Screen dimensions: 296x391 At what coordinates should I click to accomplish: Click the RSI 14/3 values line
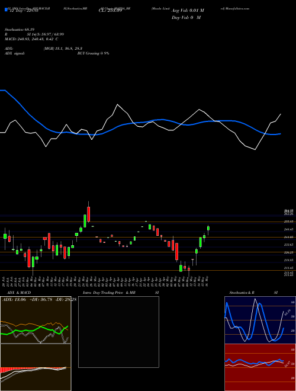tap(35, 34)
